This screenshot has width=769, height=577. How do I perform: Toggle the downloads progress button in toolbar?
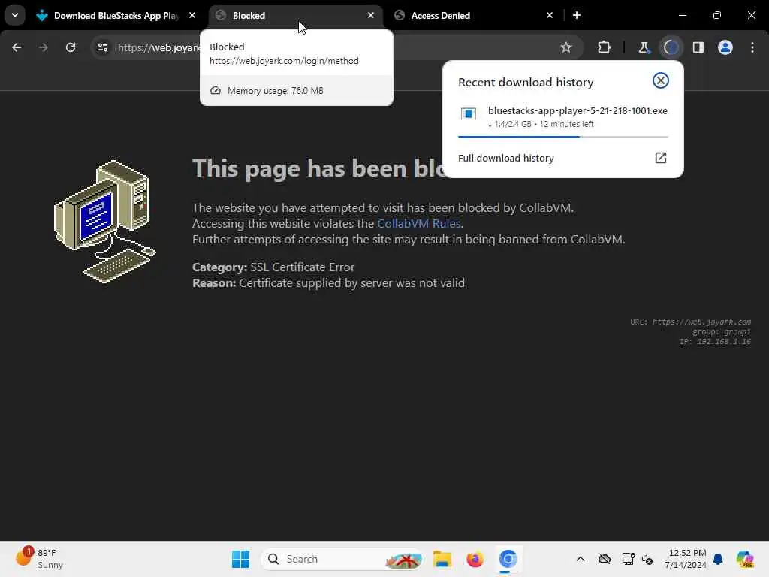[671, 47]
